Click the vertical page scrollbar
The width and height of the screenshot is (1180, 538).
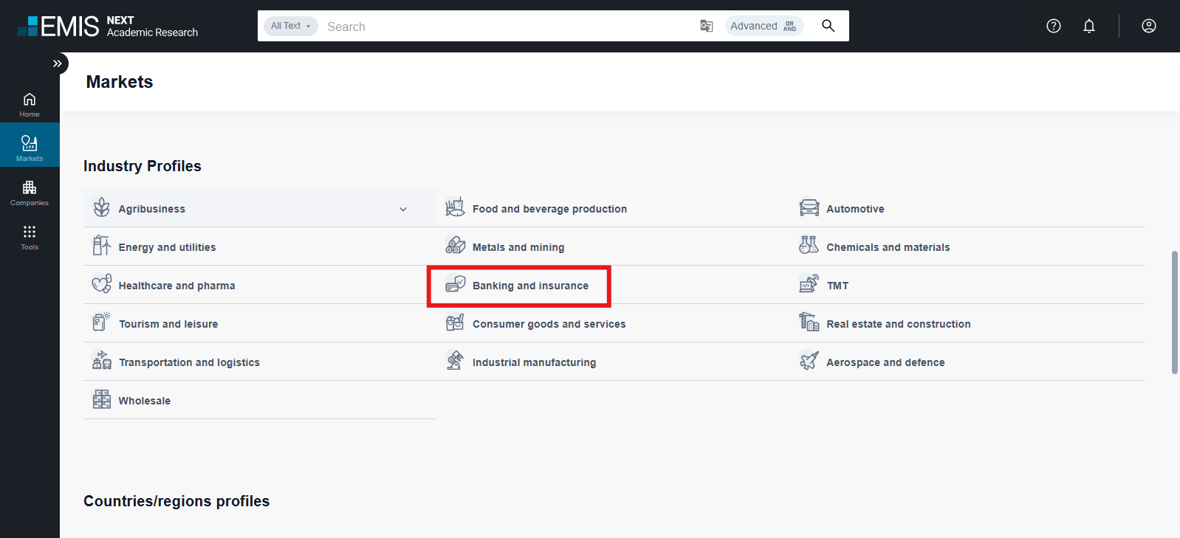1174,312
